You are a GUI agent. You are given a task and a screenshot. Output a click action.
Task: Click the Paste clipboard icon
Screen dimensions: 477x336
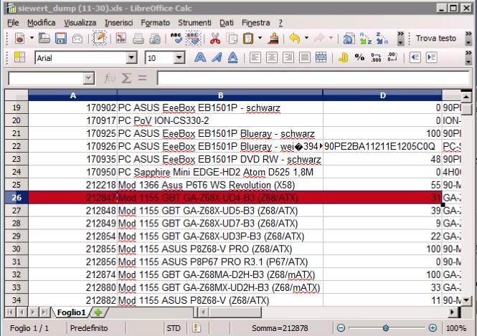pos(248,39)
